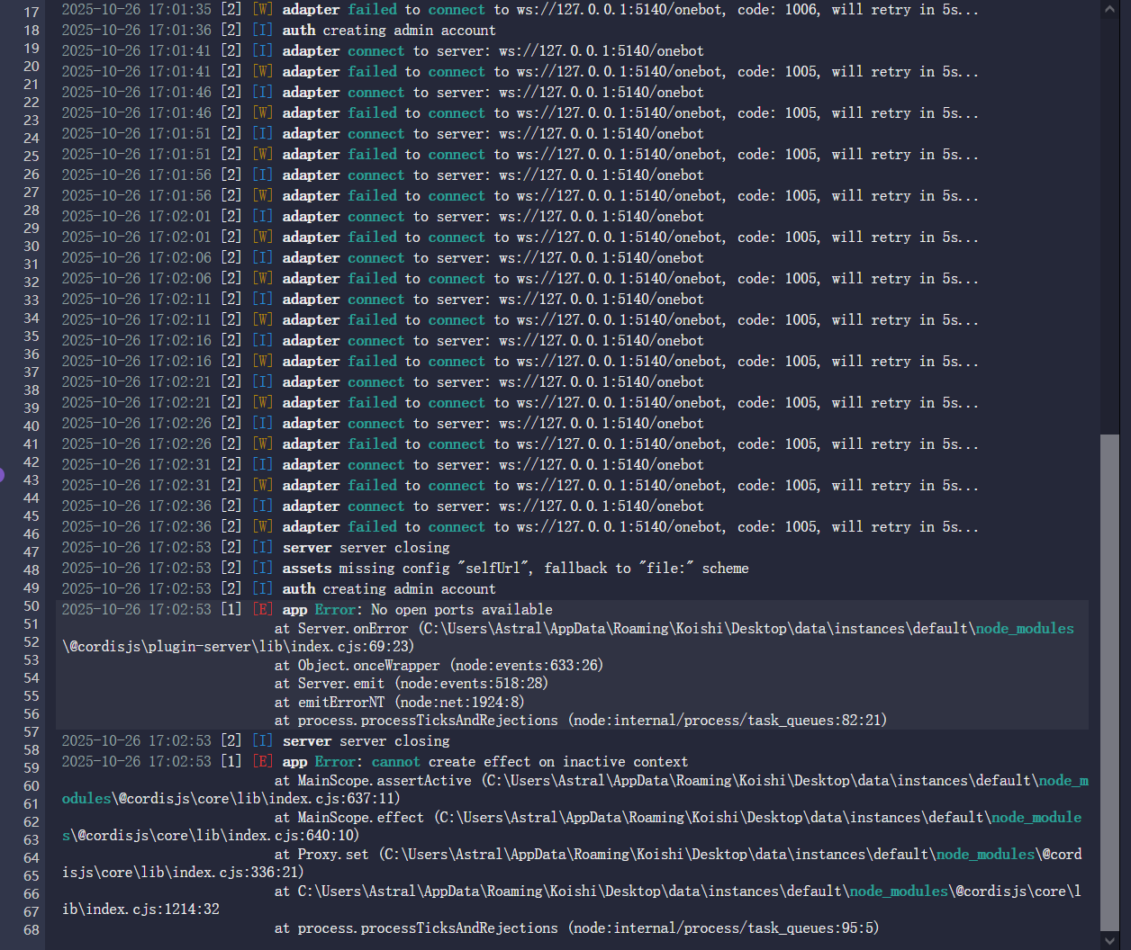Screen dimensions: 1131x950
Task: Click the scrollbar down arrow
Action: click(x=1110, y=940)
